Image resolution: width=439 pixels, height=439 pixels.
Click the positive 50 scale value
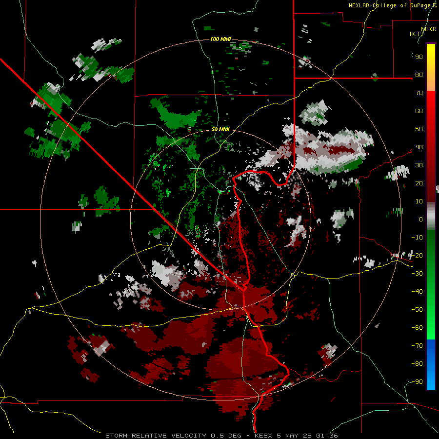point(419,129)
